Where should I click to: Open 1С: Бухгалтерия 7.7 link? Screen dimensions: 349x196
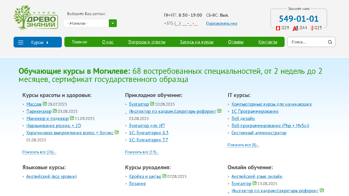pos(148,140)
